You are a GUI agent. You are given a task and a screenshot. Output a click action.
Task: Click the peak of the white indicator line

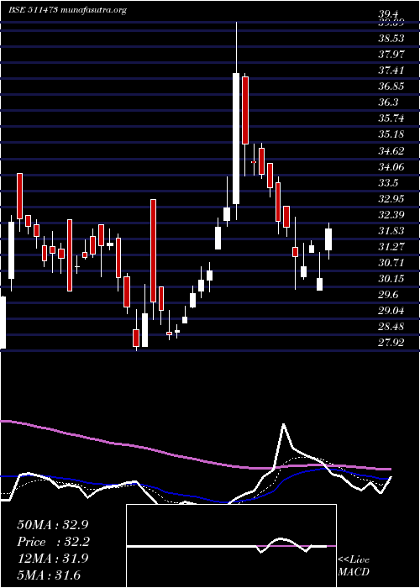[x=283, y=424]
